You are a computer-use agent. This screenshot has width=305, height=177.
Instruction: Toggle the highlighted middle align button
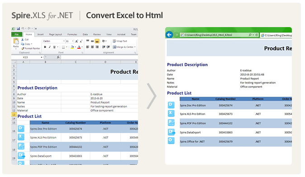[x=97, y=41]
